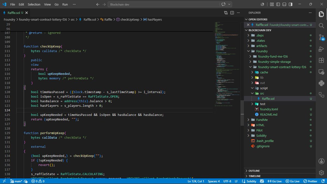The height and width of the screenshot is (184, 327).
Task: Split the editor right
Action: coord(232,13)
